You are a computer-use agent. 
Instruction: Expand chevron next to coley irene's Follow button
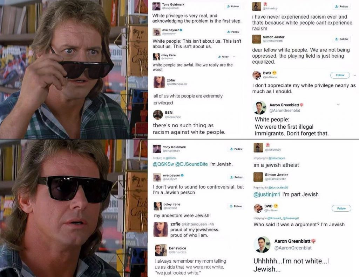coord(234,56)
